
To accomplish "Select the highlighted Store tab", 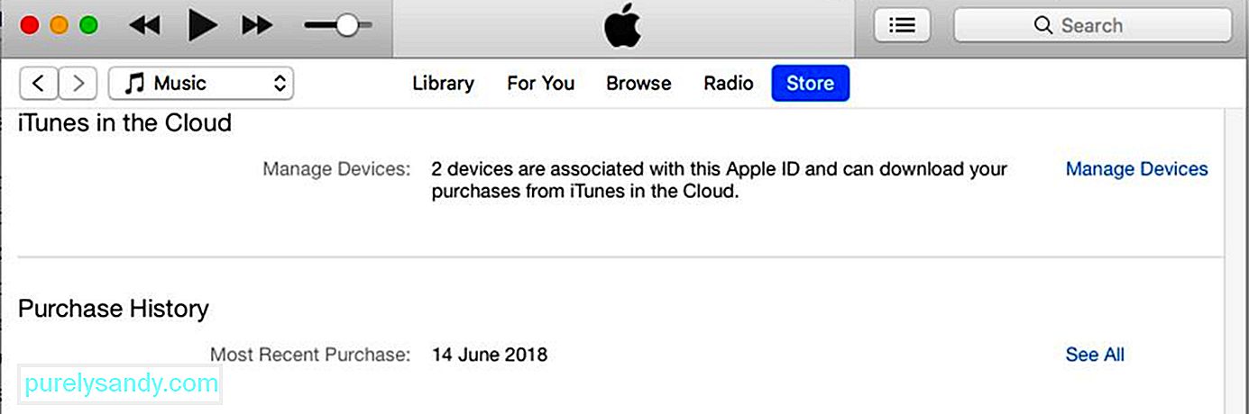I will [810, 84].
